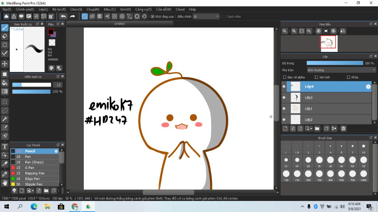
Task: Select the rectangular Select tool
Action: (5, 102)
